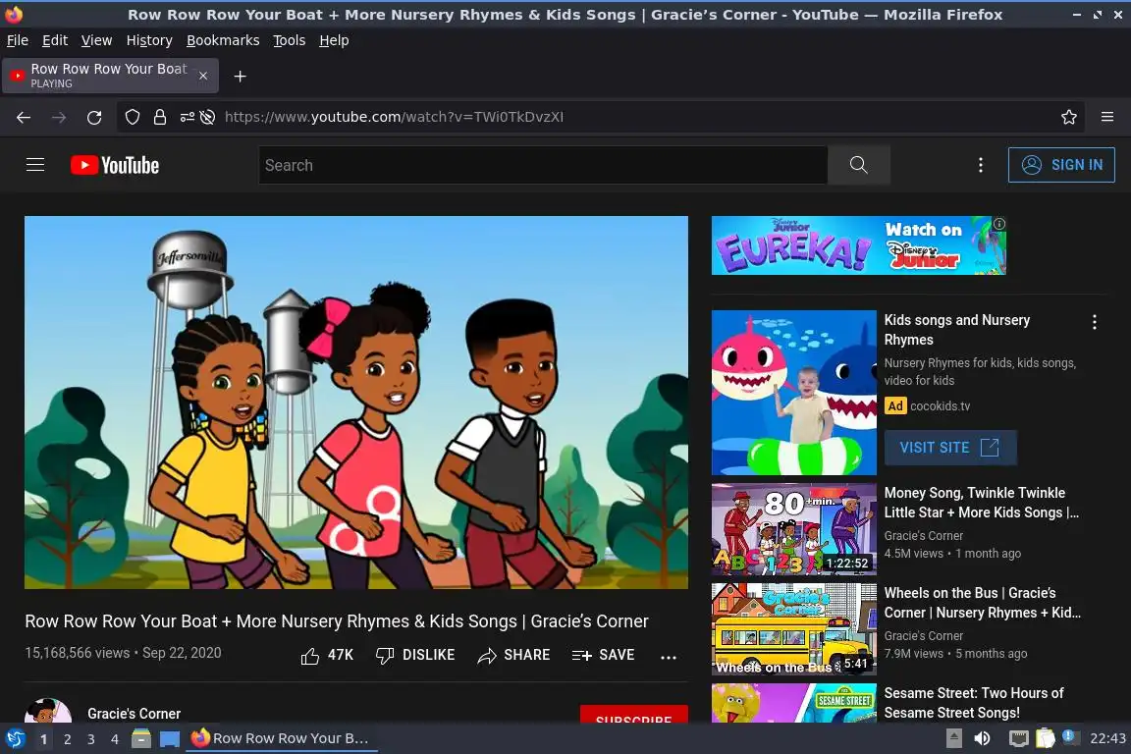Screen dimensions: 1131x754
Task: Click the cocokids.tv advertiser text
Action: [940, 406]
